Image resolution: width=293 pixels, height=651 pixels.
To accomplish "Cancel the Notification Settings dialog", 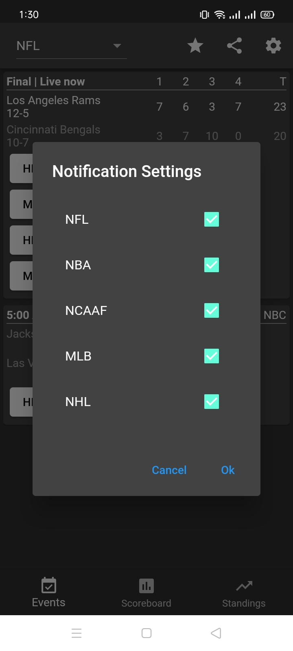I will [x=169, y=470].
